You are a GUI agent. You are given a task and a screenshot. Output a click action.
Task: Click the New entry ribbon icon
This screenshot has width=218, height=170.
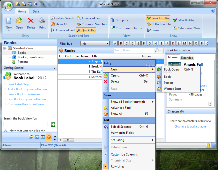(x=9, y=21)
